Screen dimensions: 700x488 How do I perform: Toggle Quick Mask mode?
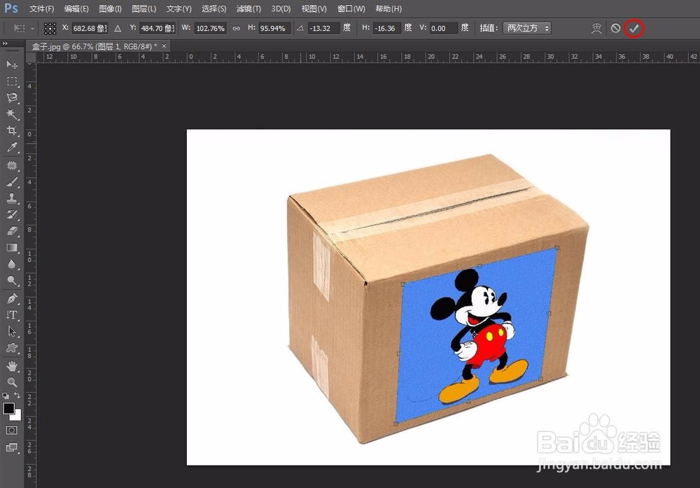12,430
